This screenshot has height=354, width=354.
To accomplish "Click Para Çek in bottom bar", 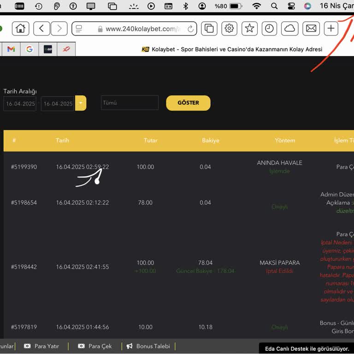I will (95, 346).
